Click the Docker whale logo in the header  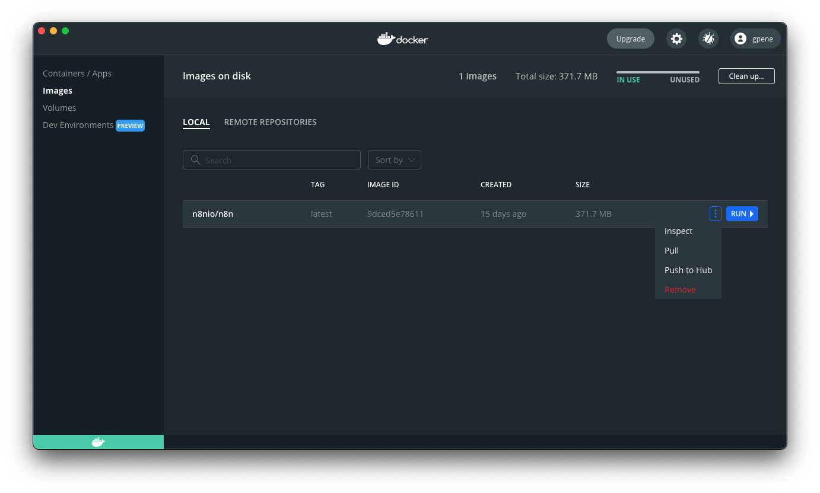pos(402,39)
